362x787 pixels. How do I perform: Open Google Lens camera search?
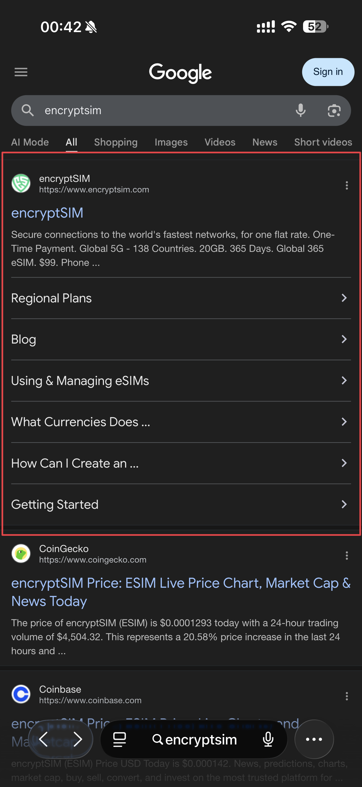point(334,110)
